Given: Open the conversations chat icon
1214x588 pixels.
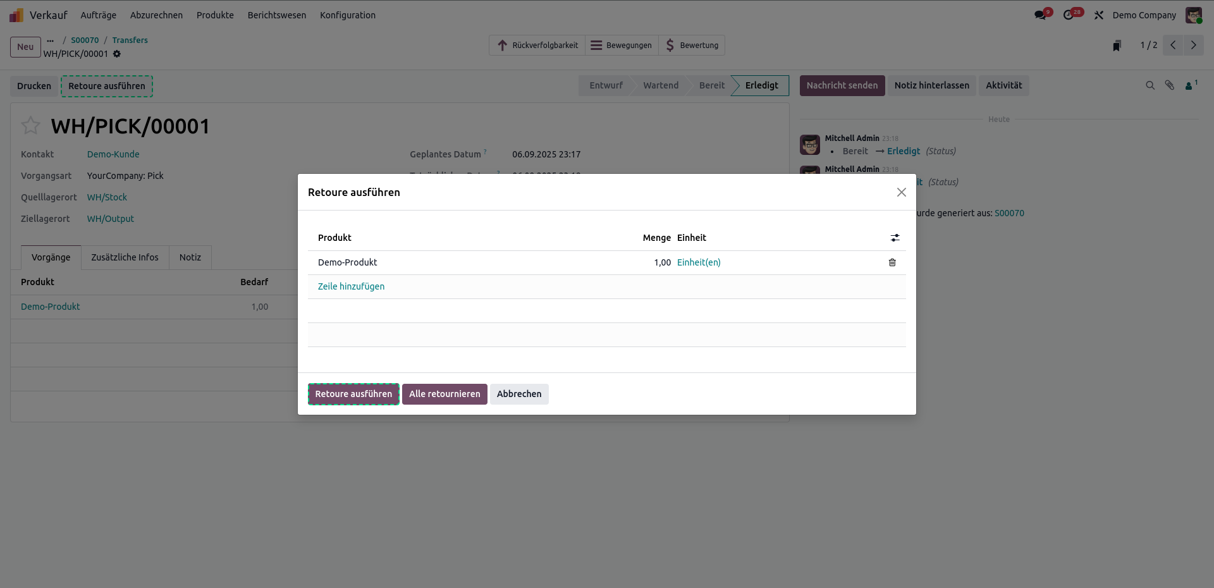Looking at the screenshot, I should tap(1040, 15).
